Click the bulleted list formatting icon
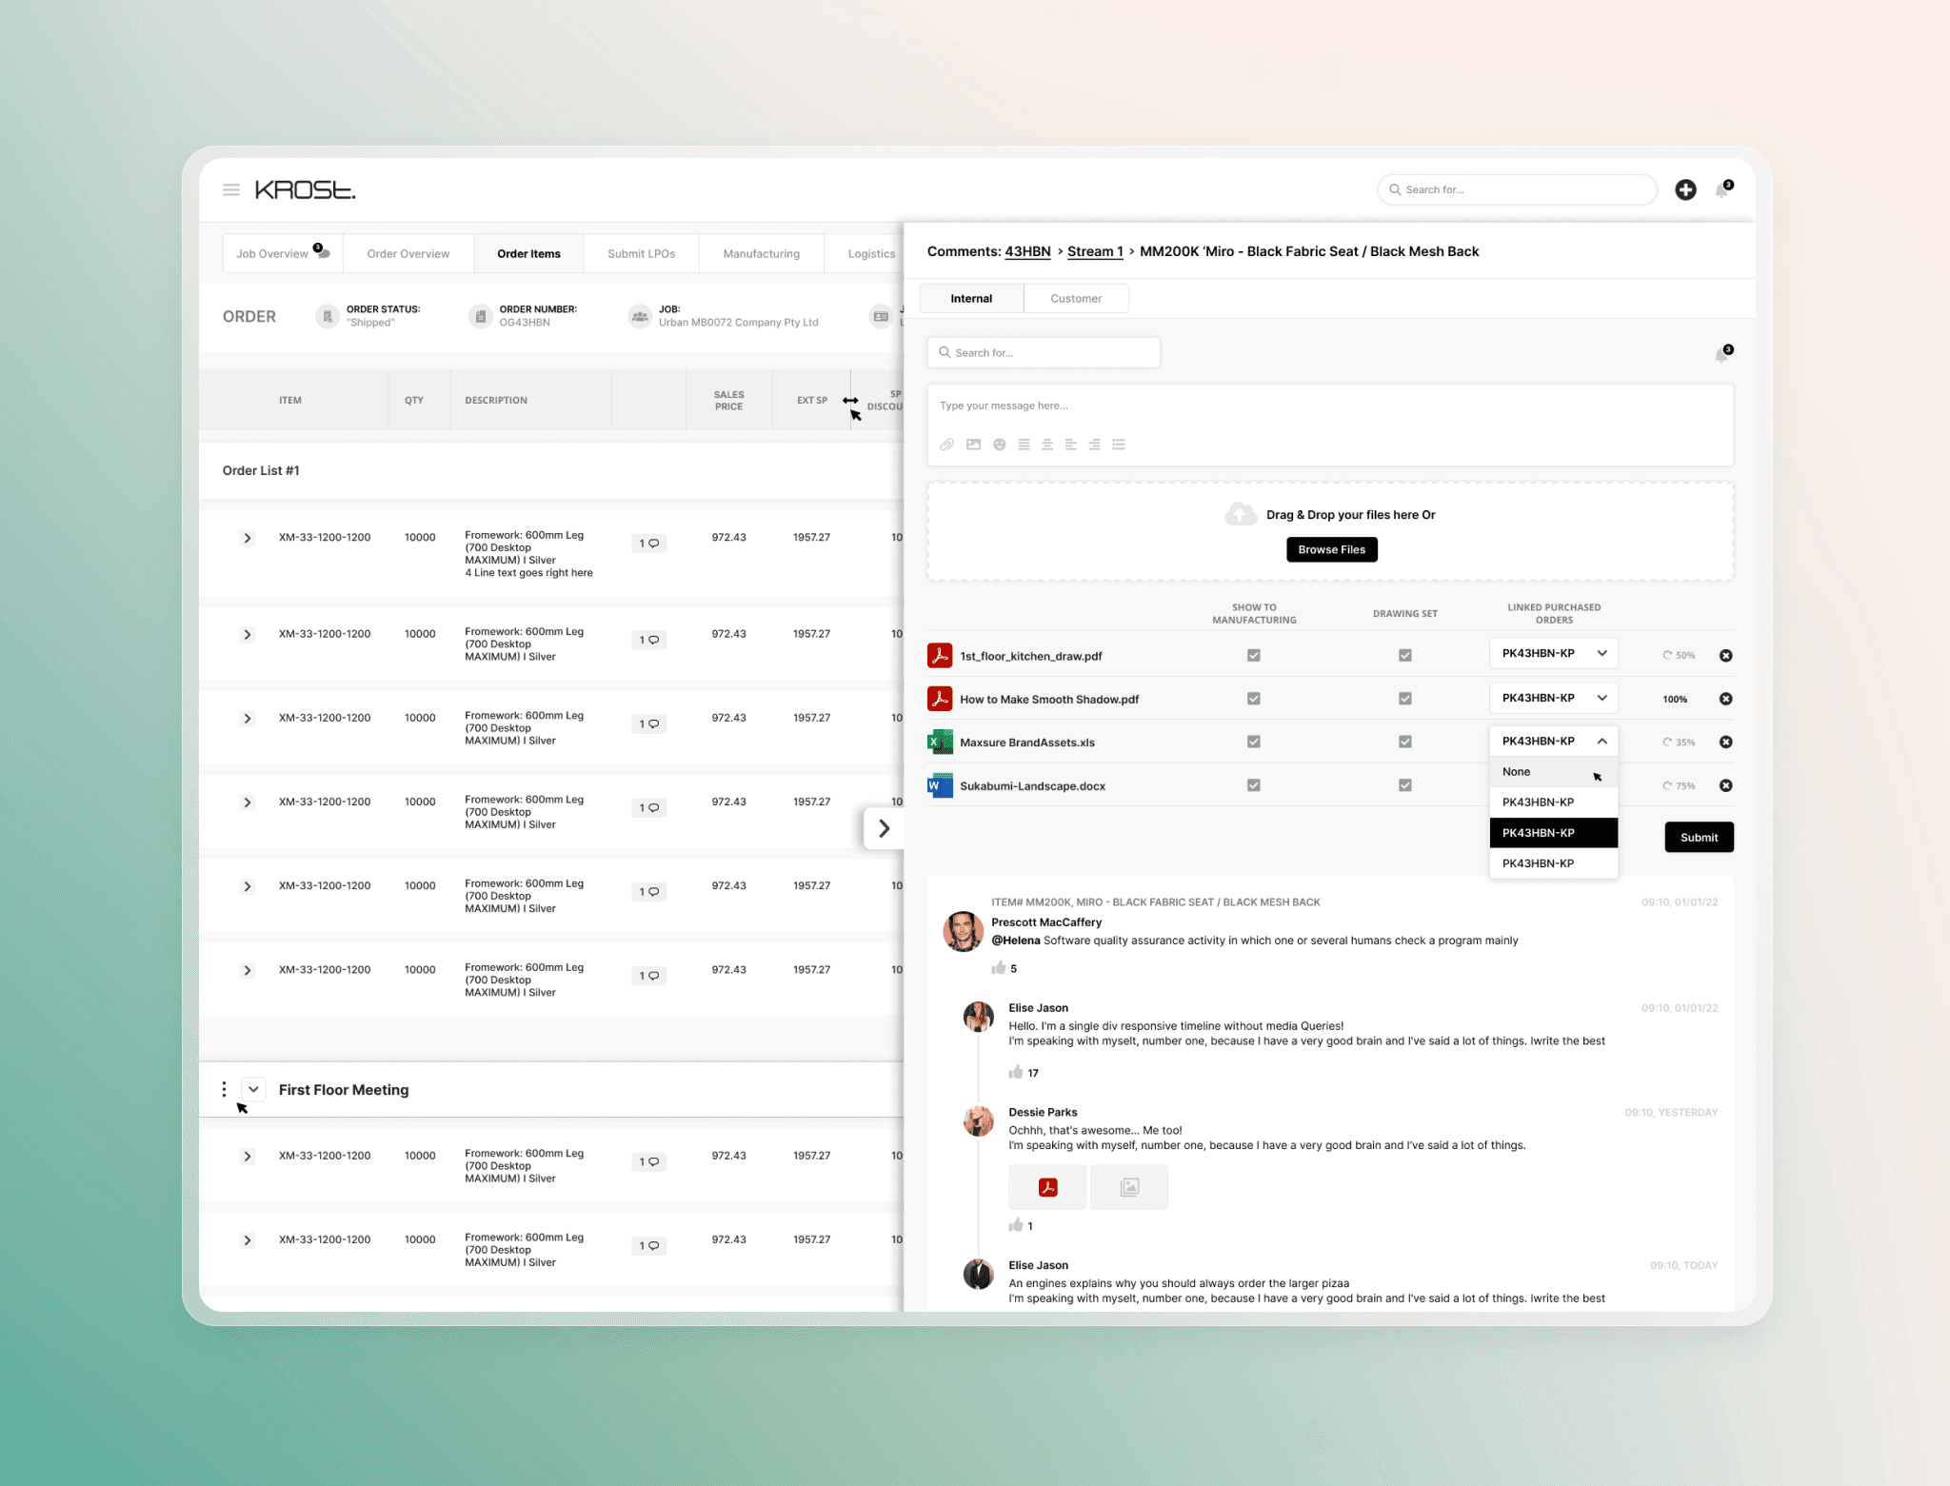Screen dimensions: 1950x1486 click(1119, 445)
